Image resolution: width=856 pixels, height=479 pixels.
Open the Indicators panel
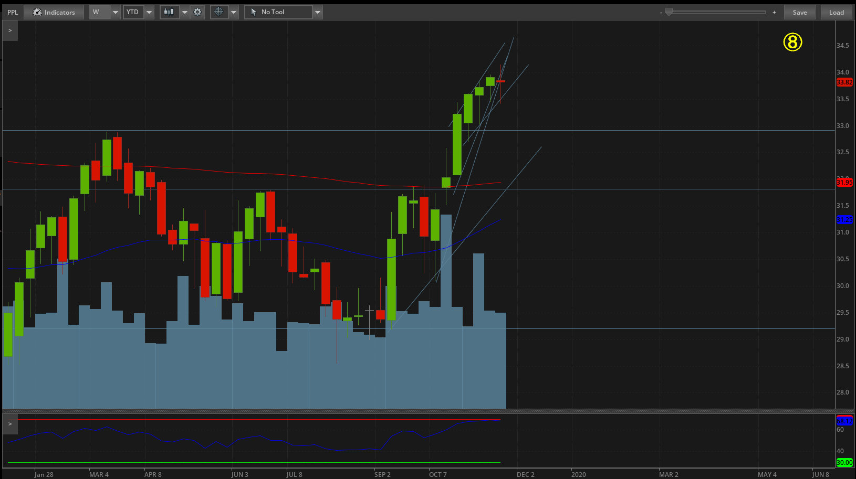54,12
